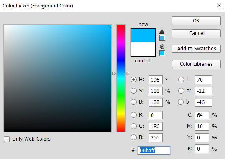The image size is (225, 159).
Task: Select the Lab b radio button
Action: click(x=181, y=102)
